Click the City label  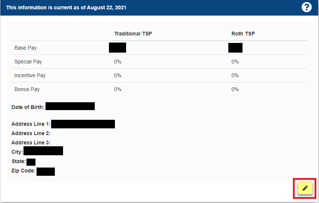click(17, 152)
